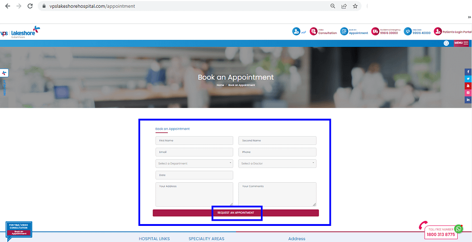Click the Accident & Emergency ambulance icon
This screenshot has height=242, width=472.
375,31
